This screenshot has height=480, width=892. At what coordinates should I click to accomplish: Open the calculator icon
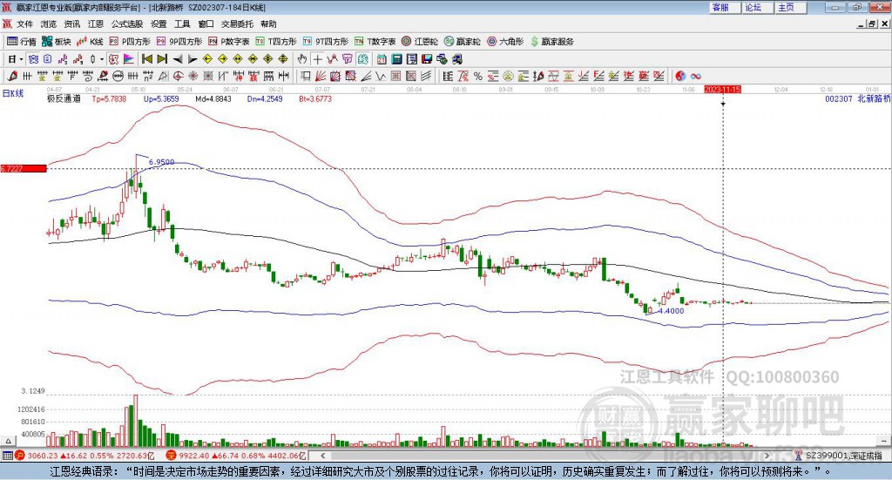click(396, 59)
